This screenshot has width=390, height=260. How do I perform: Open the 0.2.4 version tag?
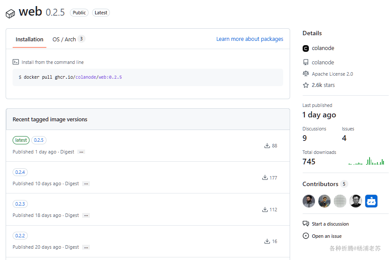pos(20,172)
